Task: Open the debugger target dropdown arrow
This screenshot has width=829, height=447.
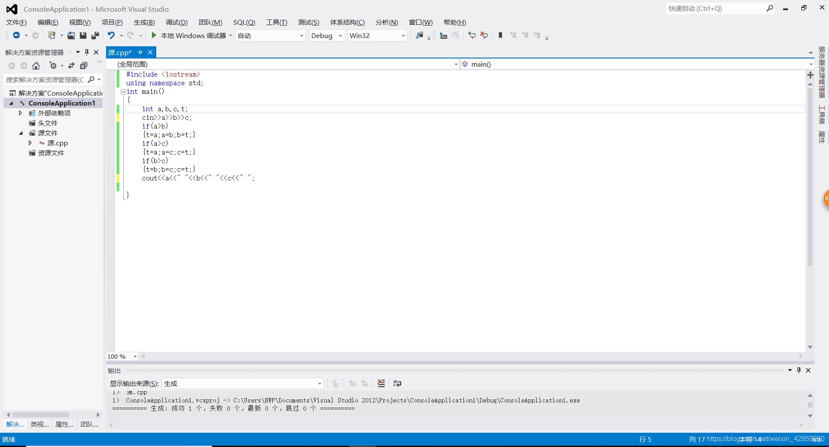Action: [230, 35]
